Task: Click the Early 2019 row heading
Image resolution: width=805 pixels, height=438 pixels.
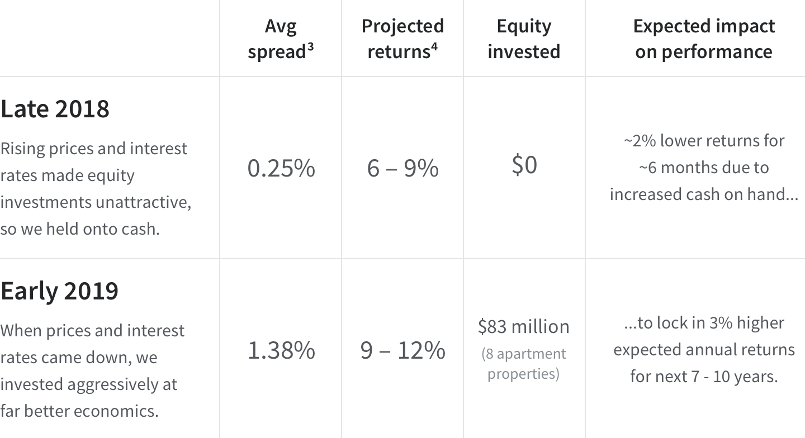Action: point(59,291)
